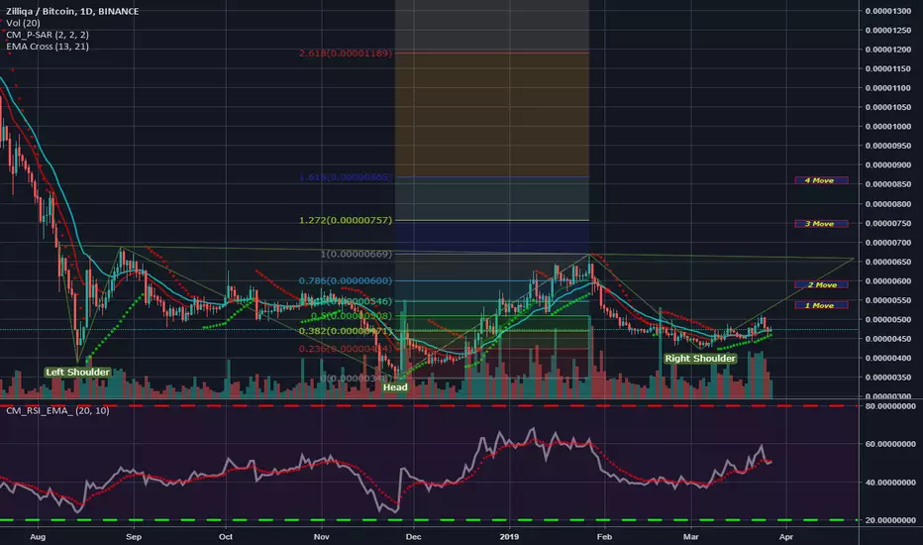Select the 4 Move target label
Image resolution: width=923 pixels, height=545 pixels.
tap(821, 180)
